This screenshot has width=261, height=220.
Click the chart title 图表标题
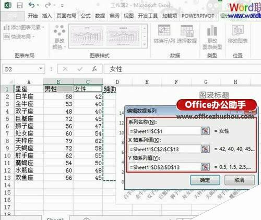pos(215,95)
